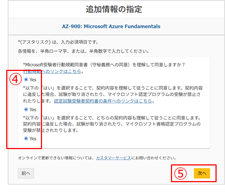Click the *Microsoft受験者行動規範同意書 question text
Image resolution: width=225 pixels, height=192 pixels.
[104, 65]
